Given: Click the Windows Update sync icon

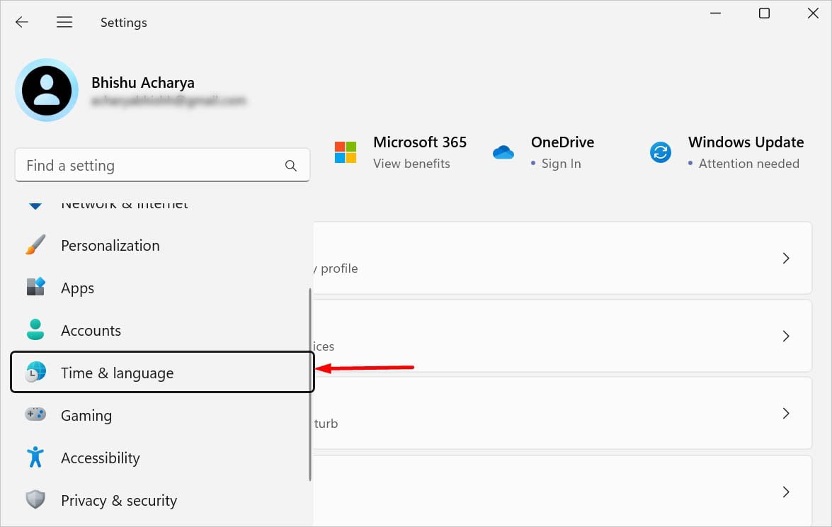Looking at the screenshot, I should coord(661,152).
